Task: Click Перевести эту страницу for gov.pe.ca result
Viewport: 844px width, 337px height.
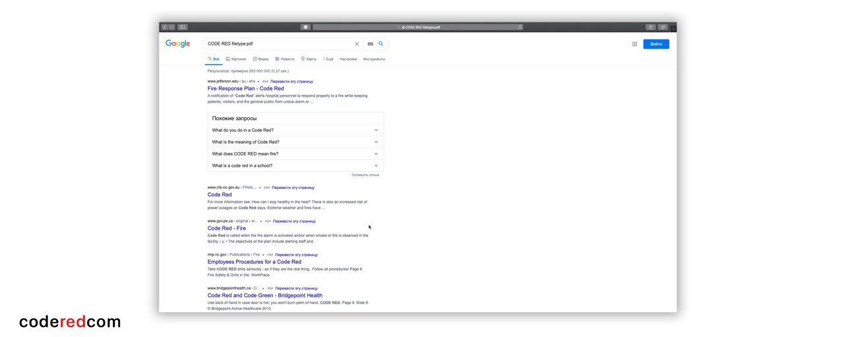Action: [x=294, y=221]
